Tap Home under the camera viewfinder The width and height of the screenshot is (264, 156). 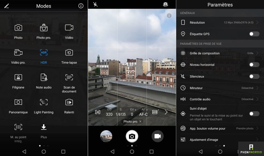132,152
